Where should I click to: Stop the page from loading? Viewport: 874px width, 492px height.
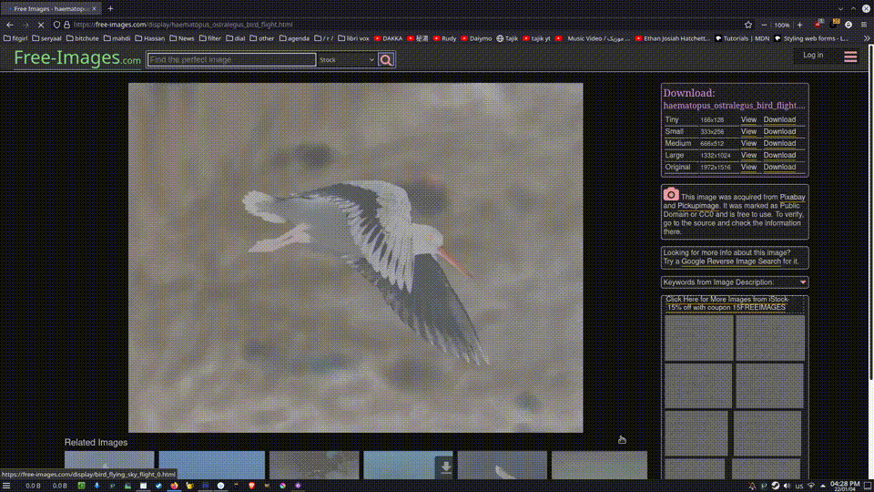(x=41, y=25)
